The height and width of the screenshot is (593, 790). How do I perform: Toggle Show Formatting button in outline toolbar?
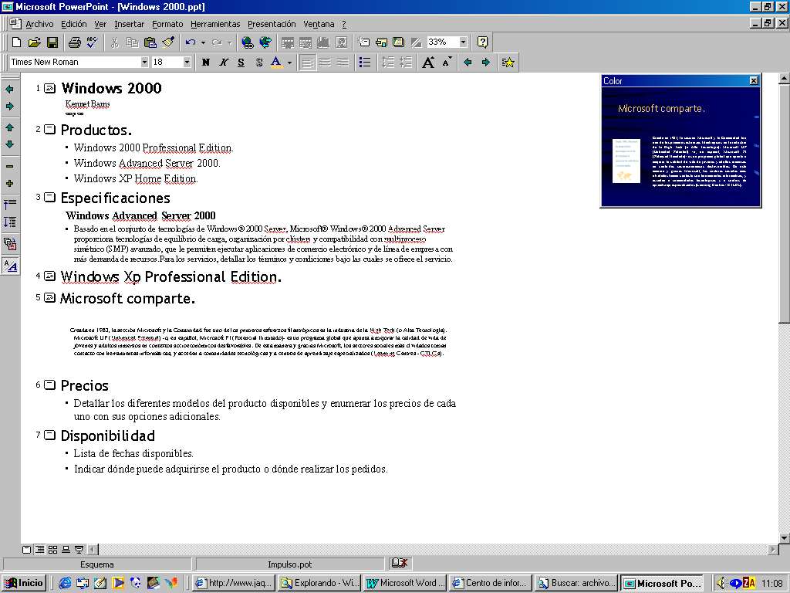(9, 266)
